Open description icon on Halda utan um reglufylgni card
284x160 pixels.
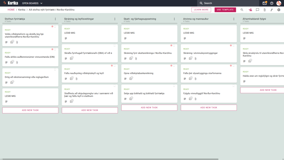(x=244, y=81)
